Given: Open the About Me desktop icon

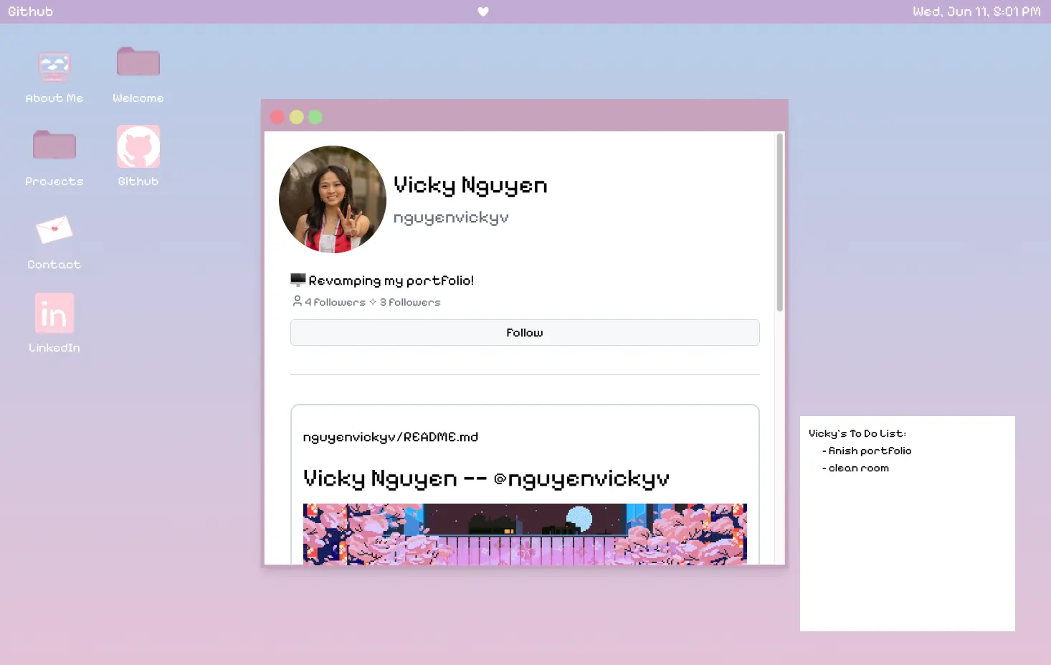Looking at the screenshot, I should click(54, 67).
